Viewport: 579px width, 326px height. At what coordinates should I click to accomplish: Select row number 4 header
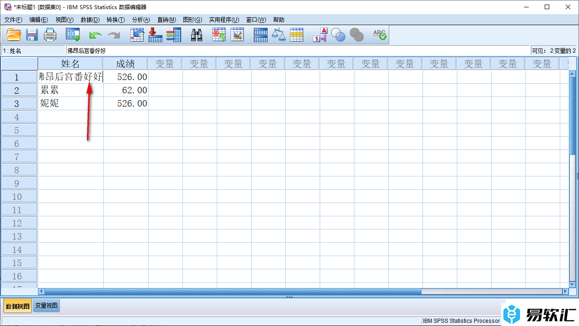19,117
